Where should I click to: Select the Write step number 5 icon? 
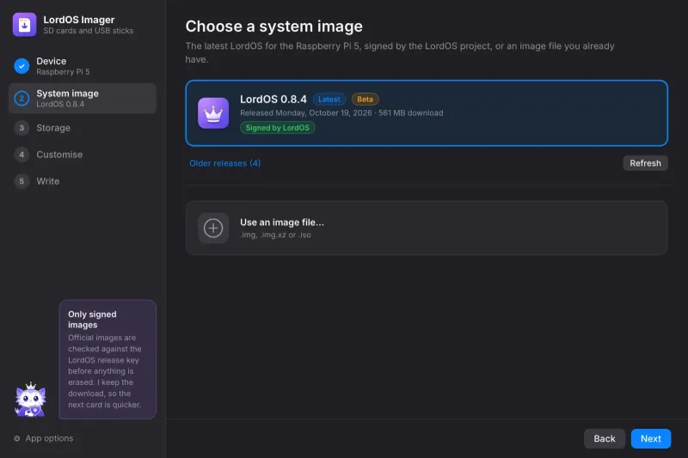pos(21,181)
